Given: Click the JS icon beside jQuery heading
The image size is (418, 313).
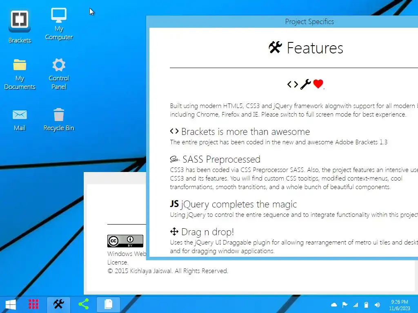Looking at the screenshot, I should 174,204.
